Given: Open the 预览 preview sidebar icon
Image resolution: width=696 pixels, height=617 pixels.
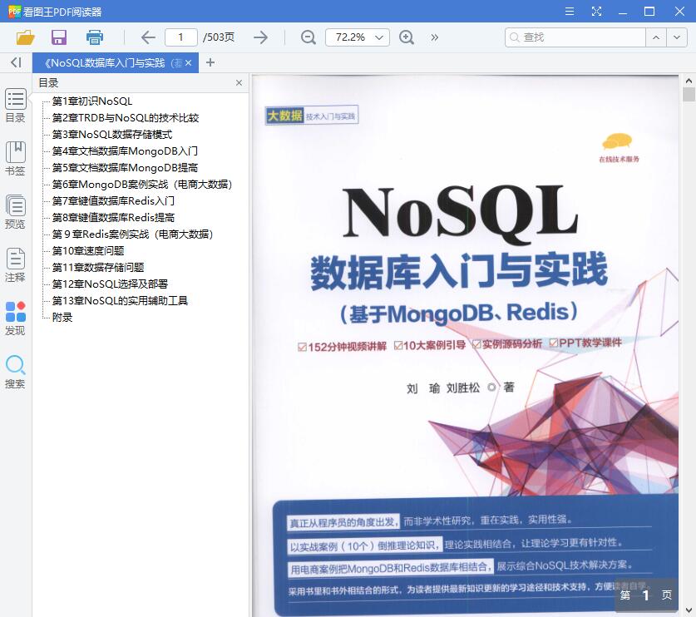Looking at the screenshot, I should tap(16, 212).
